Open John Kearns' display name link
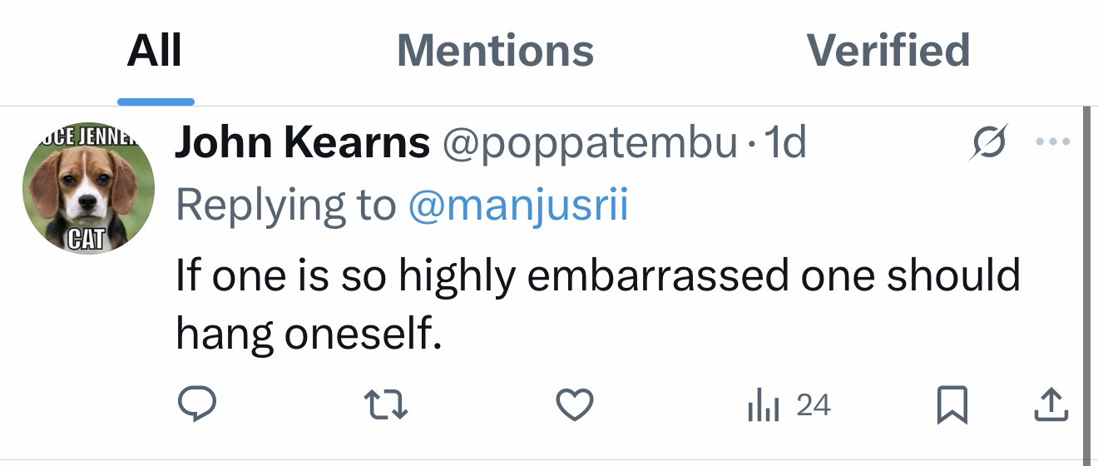The image size is (1098, 466). click(x=302, y=143)
